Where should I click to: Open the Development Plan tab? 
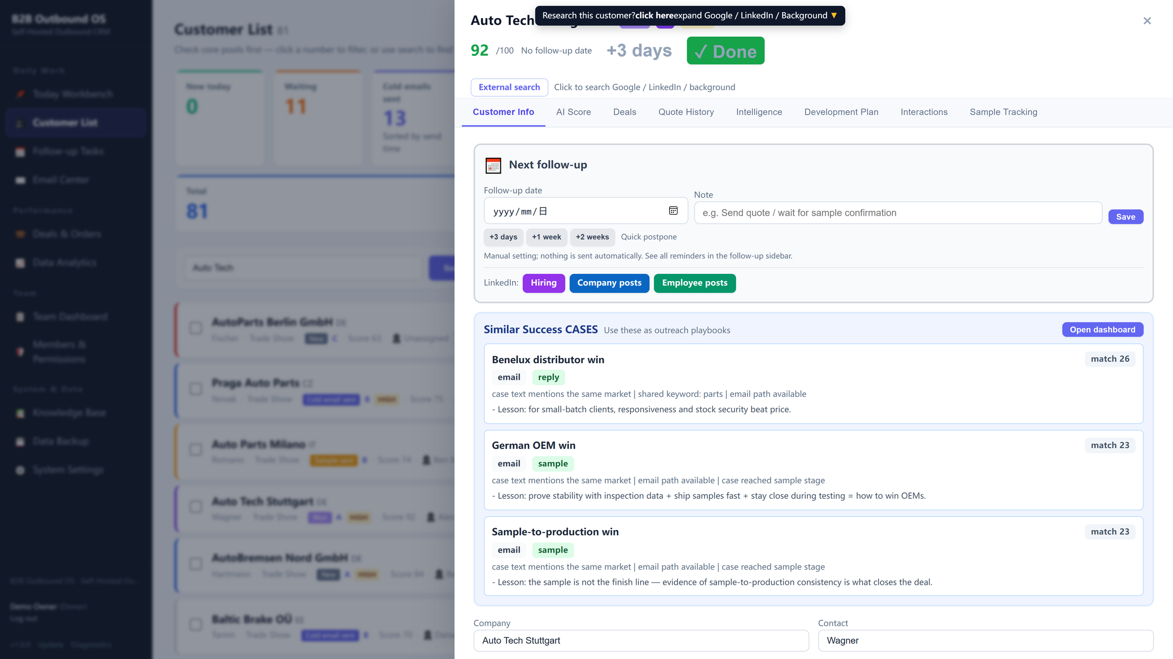[x=841, y=112]
